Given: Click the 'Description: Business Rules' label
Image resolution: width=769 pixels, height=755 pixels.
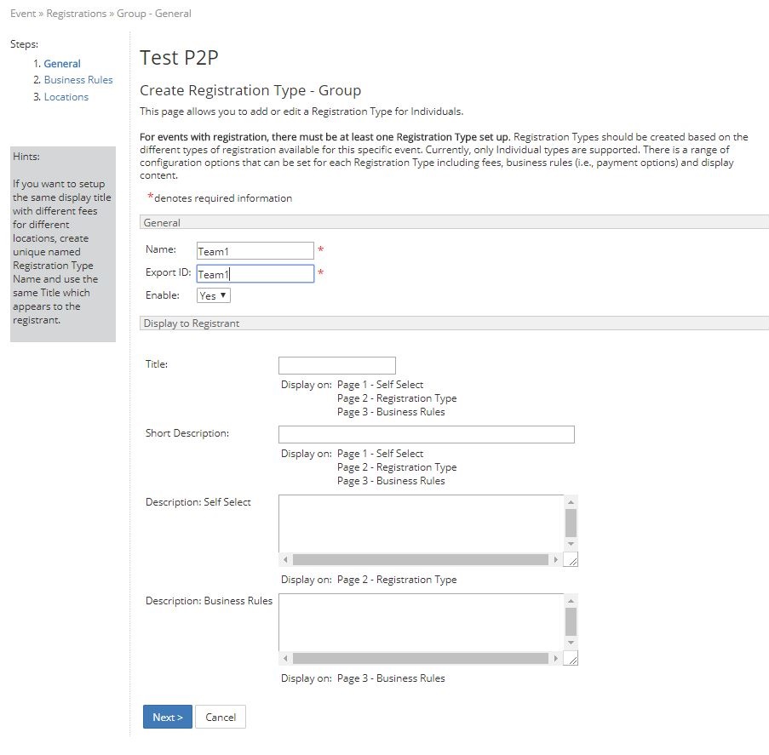Looking at the screenshot, I should tap(209, 601).
